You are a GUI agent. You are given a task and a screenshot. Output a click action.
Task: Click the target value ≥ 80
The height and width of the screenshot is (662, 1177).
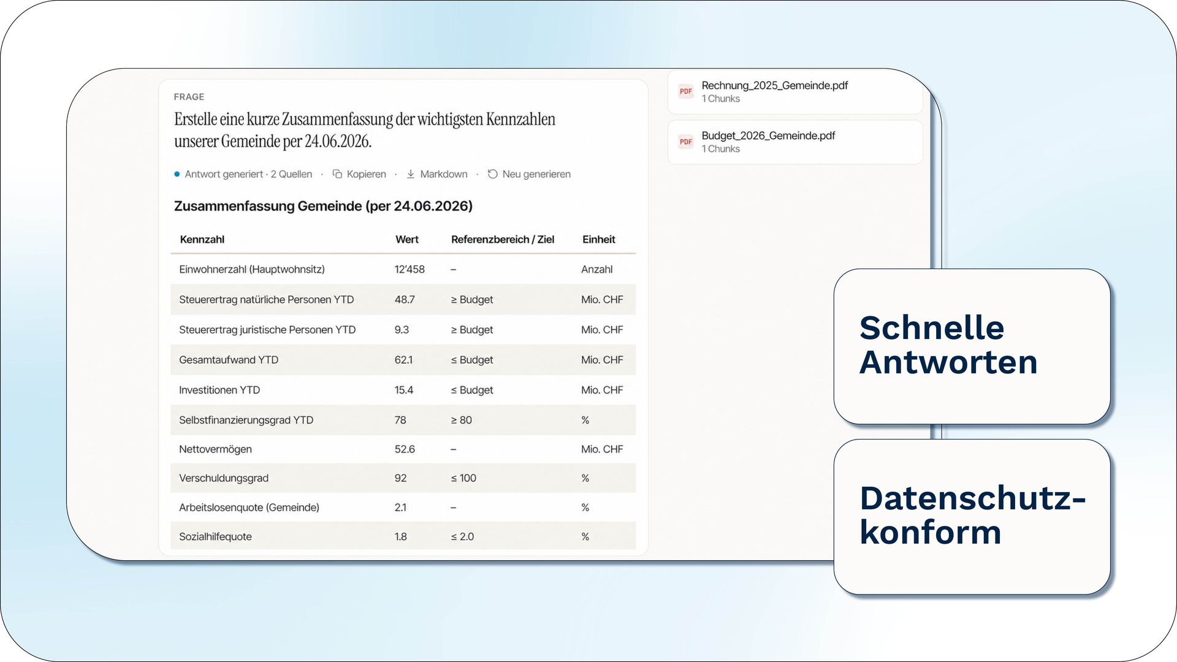tap(462, 420)
